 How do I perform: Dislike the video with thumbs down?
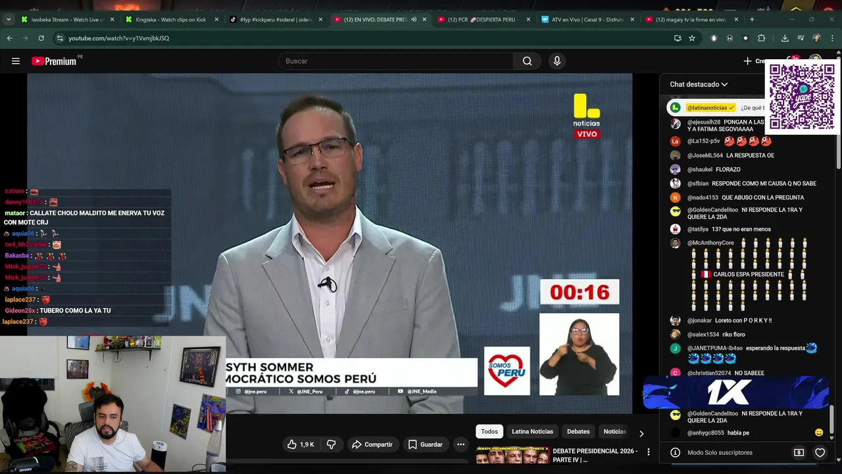332,444
